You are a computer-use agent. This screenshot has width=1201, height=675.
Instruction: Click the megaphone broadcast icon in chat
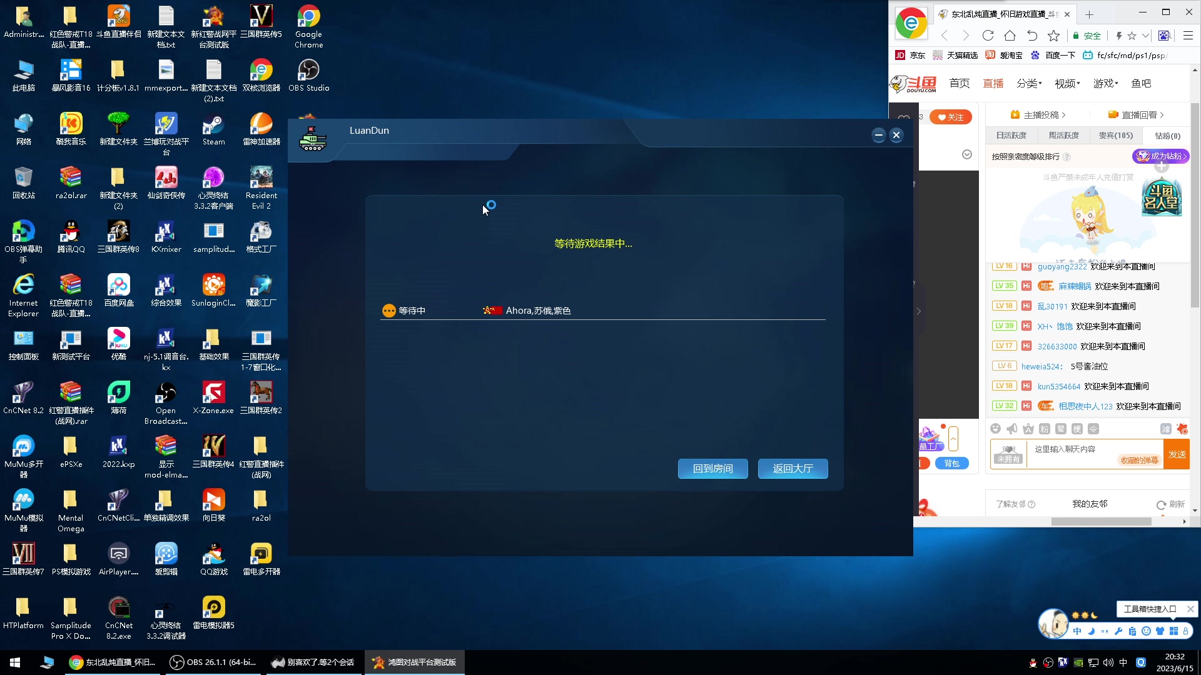click(1012, 429)
